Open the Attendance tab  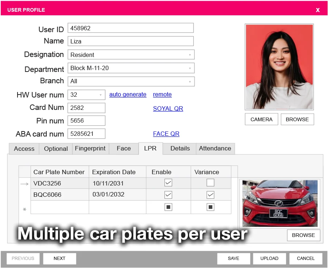click(x=215, y=149)
